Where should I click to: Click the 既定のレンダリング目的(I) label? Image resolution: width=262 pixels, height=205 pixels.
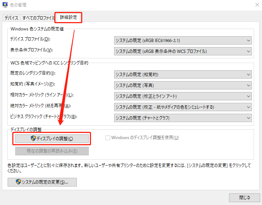[x=33, y=73]
